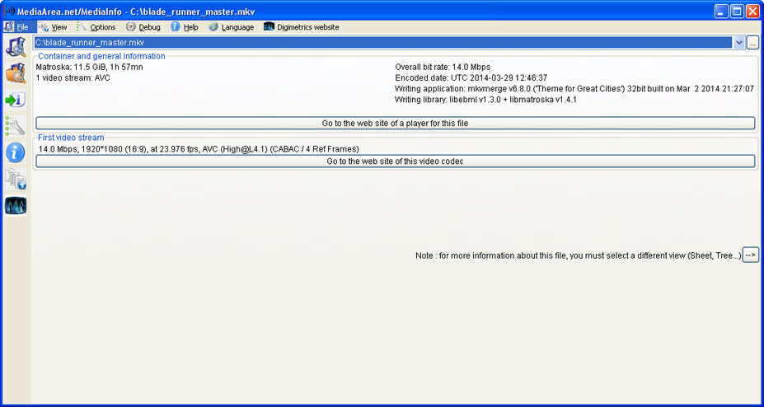The width and height of the screenshot is (764, 407).
Task: Click the MediaInfo icon in the title bar
Action: coord(9,12)
